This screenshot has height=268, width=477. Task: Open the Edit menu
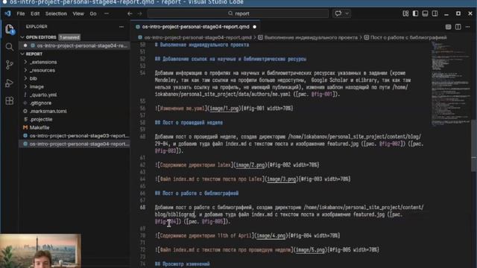coord(35,13)
